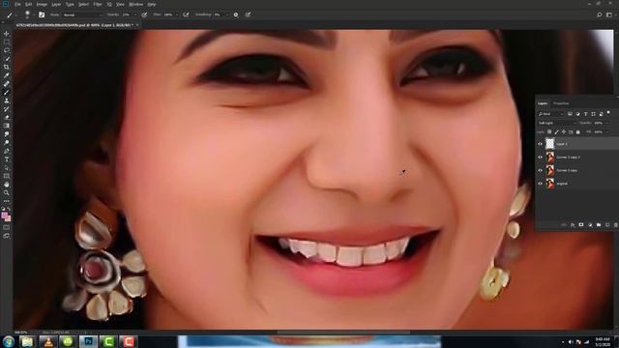The height and width of the screenshot is (348, 619).
Task: Create new adjustment layer icon
Action: 590,225
